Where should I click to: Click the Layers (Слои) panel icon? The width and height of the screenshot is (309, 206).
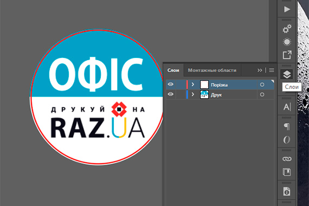287,74
